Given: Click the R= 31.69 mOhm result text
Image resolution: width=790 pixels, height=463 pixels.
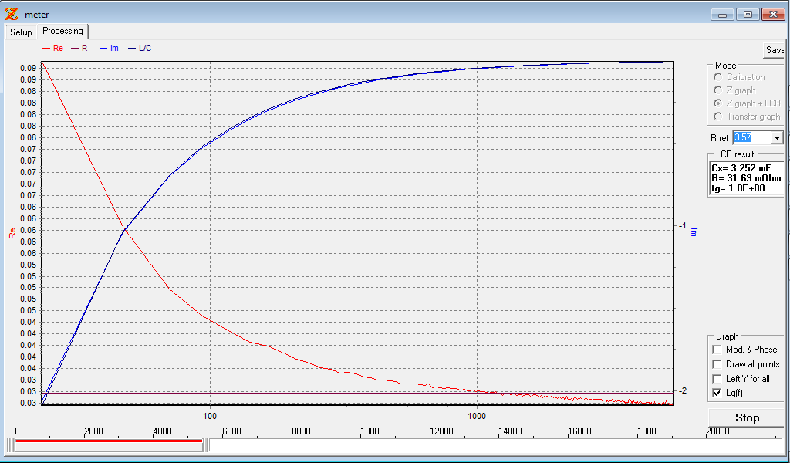Looking at the screenshot, I should click(x=746, y=178).
